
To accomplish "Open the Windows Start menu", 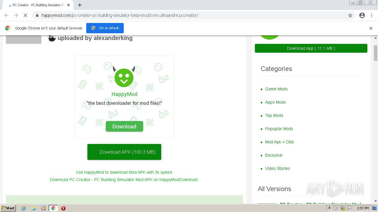I will 8,208.
